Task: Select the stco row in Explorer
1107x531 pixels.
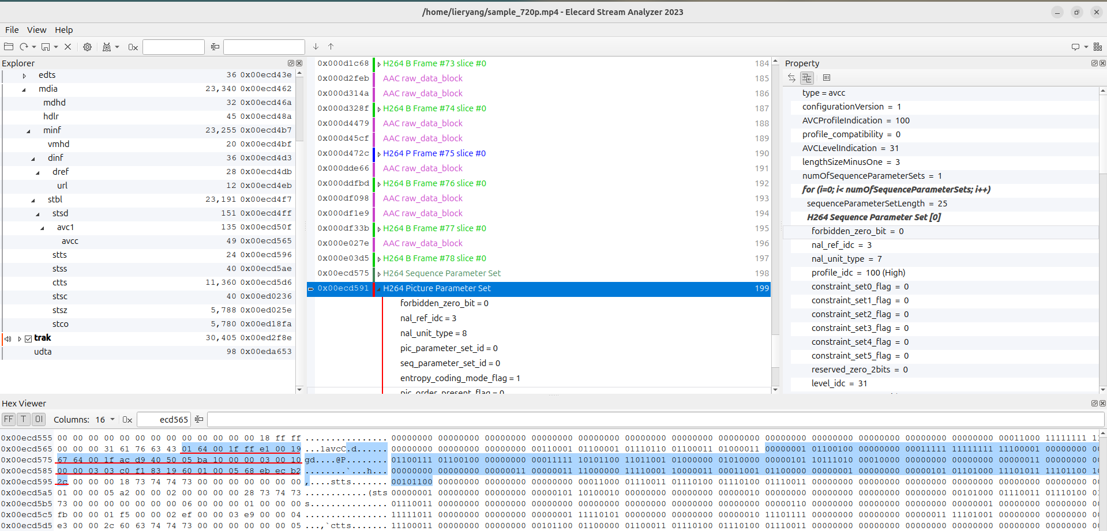Action: point(148,324)
